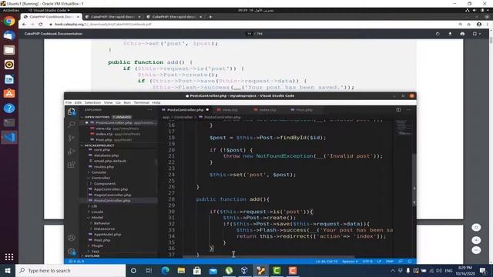The height and width of the screenshot is (277, 493).
Task: Switch to the second CakePHP Chrome tab
Action: pos(112,17)
